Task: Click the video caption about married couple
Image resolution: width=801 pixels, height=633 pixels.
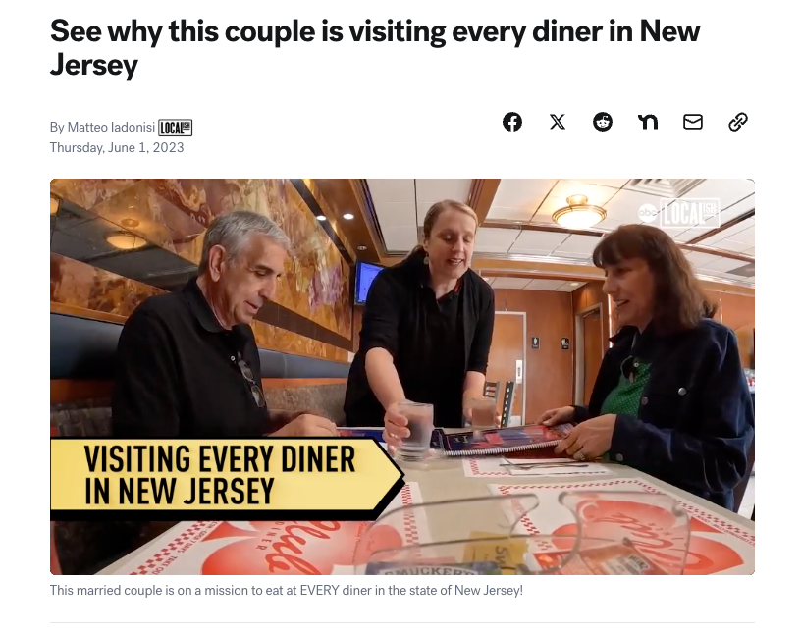Action: (286, 591)
